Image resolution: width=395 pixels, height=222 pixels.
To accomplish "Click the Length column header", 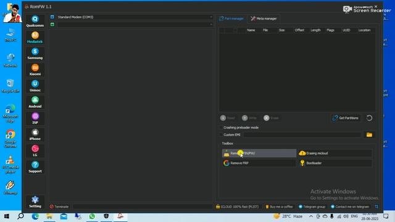I will pyautogui.click(x=315, y=30).
